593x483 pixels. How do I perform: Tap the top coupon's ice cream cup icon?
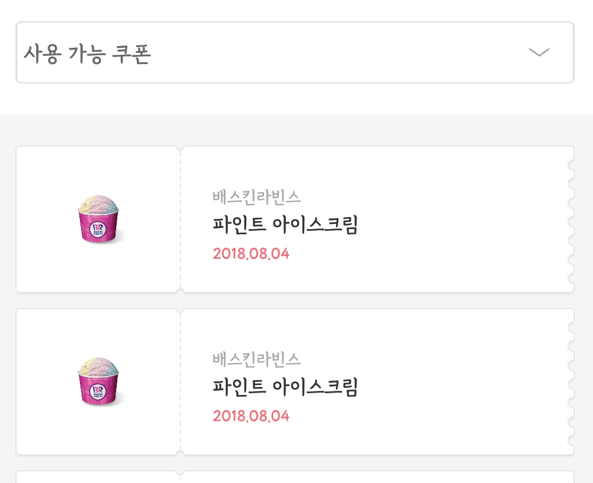tap(98, 219)
